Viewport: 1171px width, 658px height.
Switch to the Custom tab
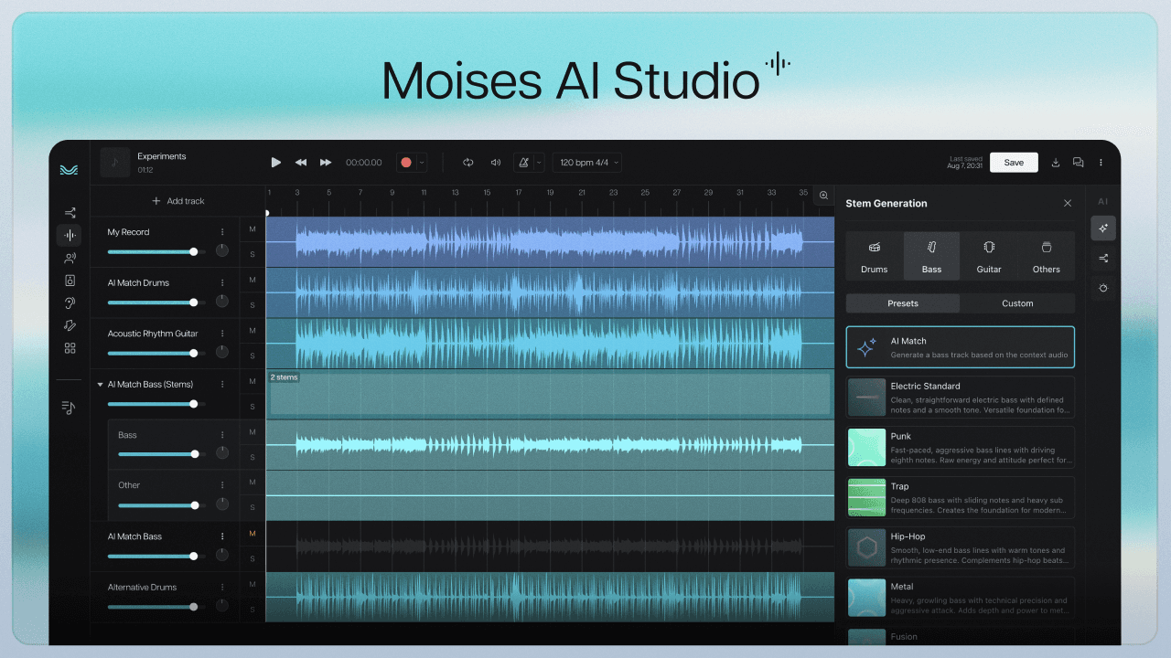click(x=1017, y=303)
